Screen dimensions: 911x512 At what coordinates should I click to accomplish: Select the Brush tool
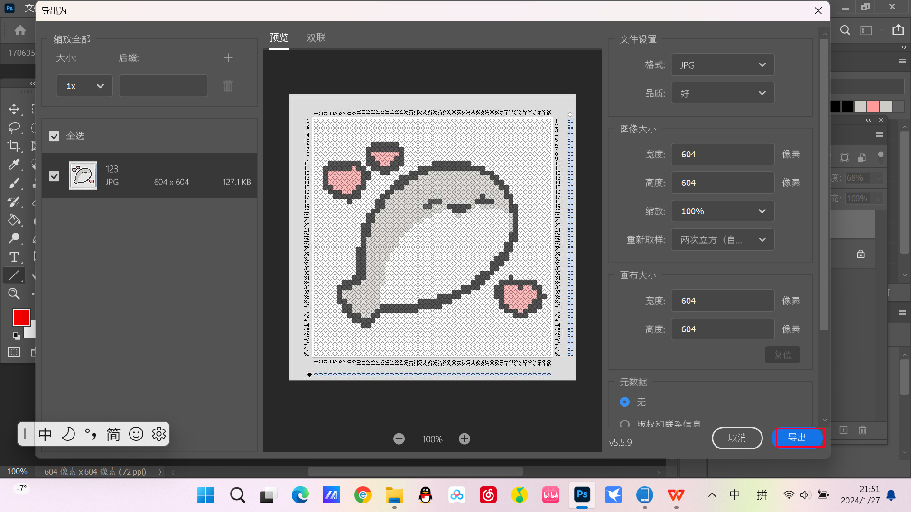pos(14,183)
